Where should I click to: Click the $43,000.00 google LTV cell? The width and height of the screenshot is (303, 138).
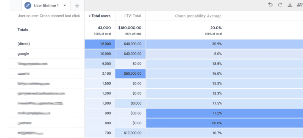[130, 54]
